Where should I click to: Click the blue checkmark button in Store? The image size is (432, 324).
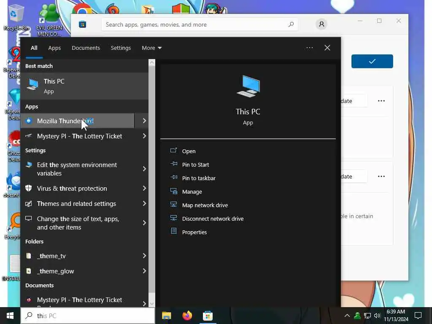click(x=372, y=61)
